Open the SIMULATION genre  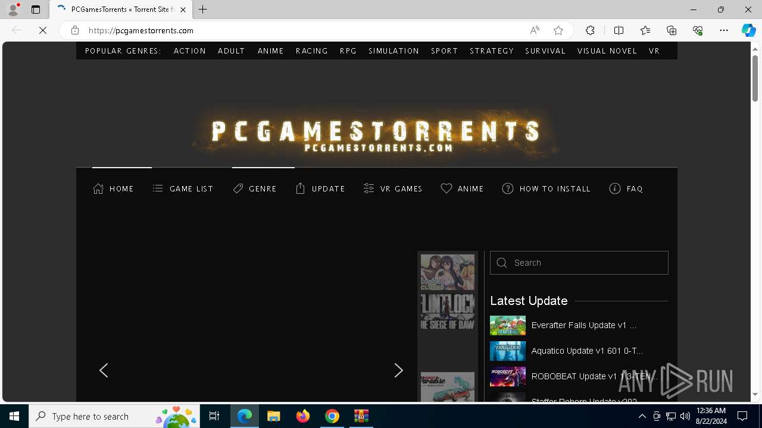click(x=394, y=51)
